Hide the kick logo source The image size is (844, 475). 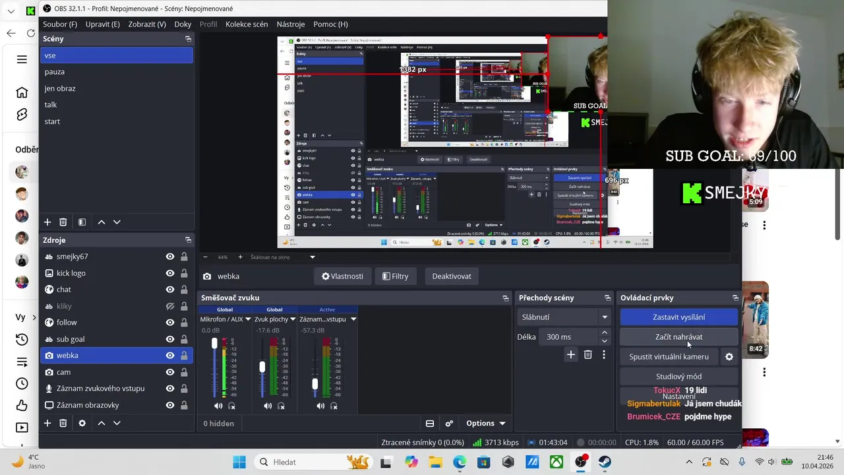coord(170,273)
